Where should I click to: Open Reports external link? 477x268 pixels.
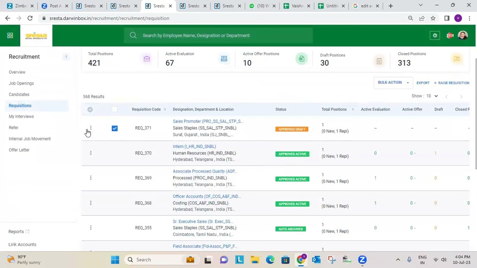pos(19,232)
